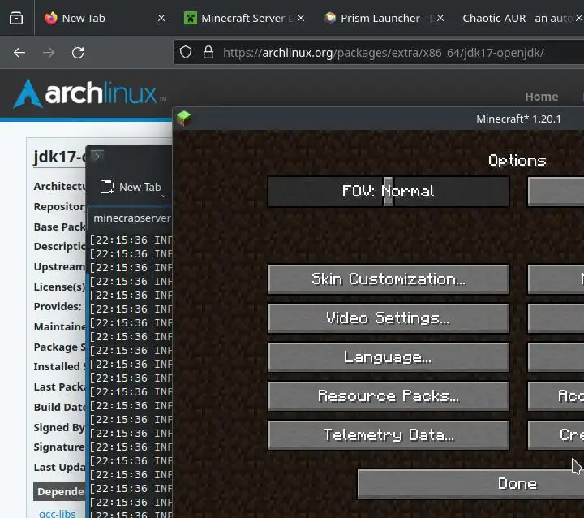Switch to the Chaotic-AUR tab
The width and height of the screenshot is (584, 518).
[520, 18]
